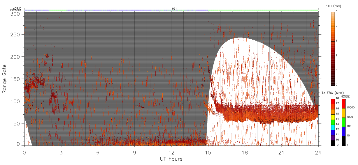Viewport: 358px width, 165px height.
Task: Click Range Gate tick label 50
Action: tap(17, 123)
